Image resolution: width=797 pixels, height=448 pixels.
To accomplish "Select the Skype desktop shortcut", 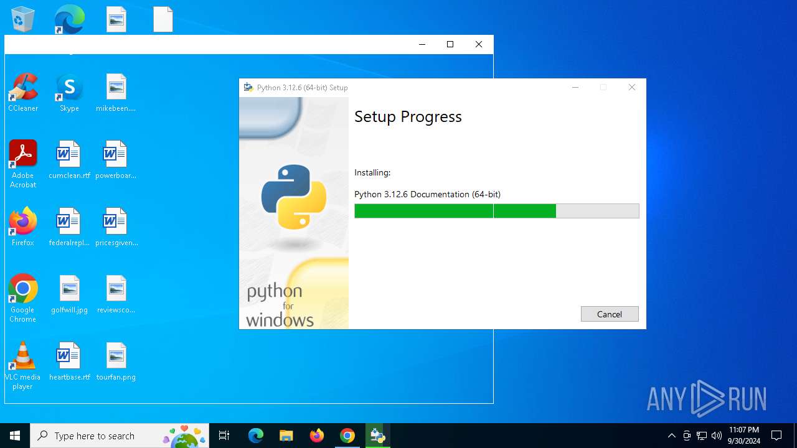I will 69,93.
